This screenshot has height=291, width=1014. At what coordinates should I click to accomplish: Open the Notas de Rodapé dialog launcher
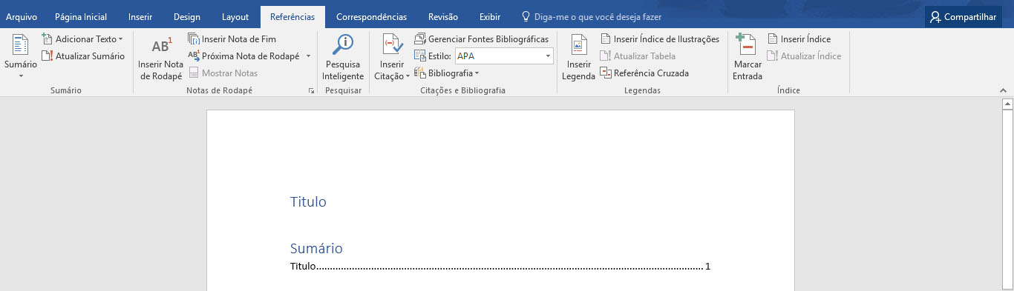pyautogui.click(x=311, y=90)
